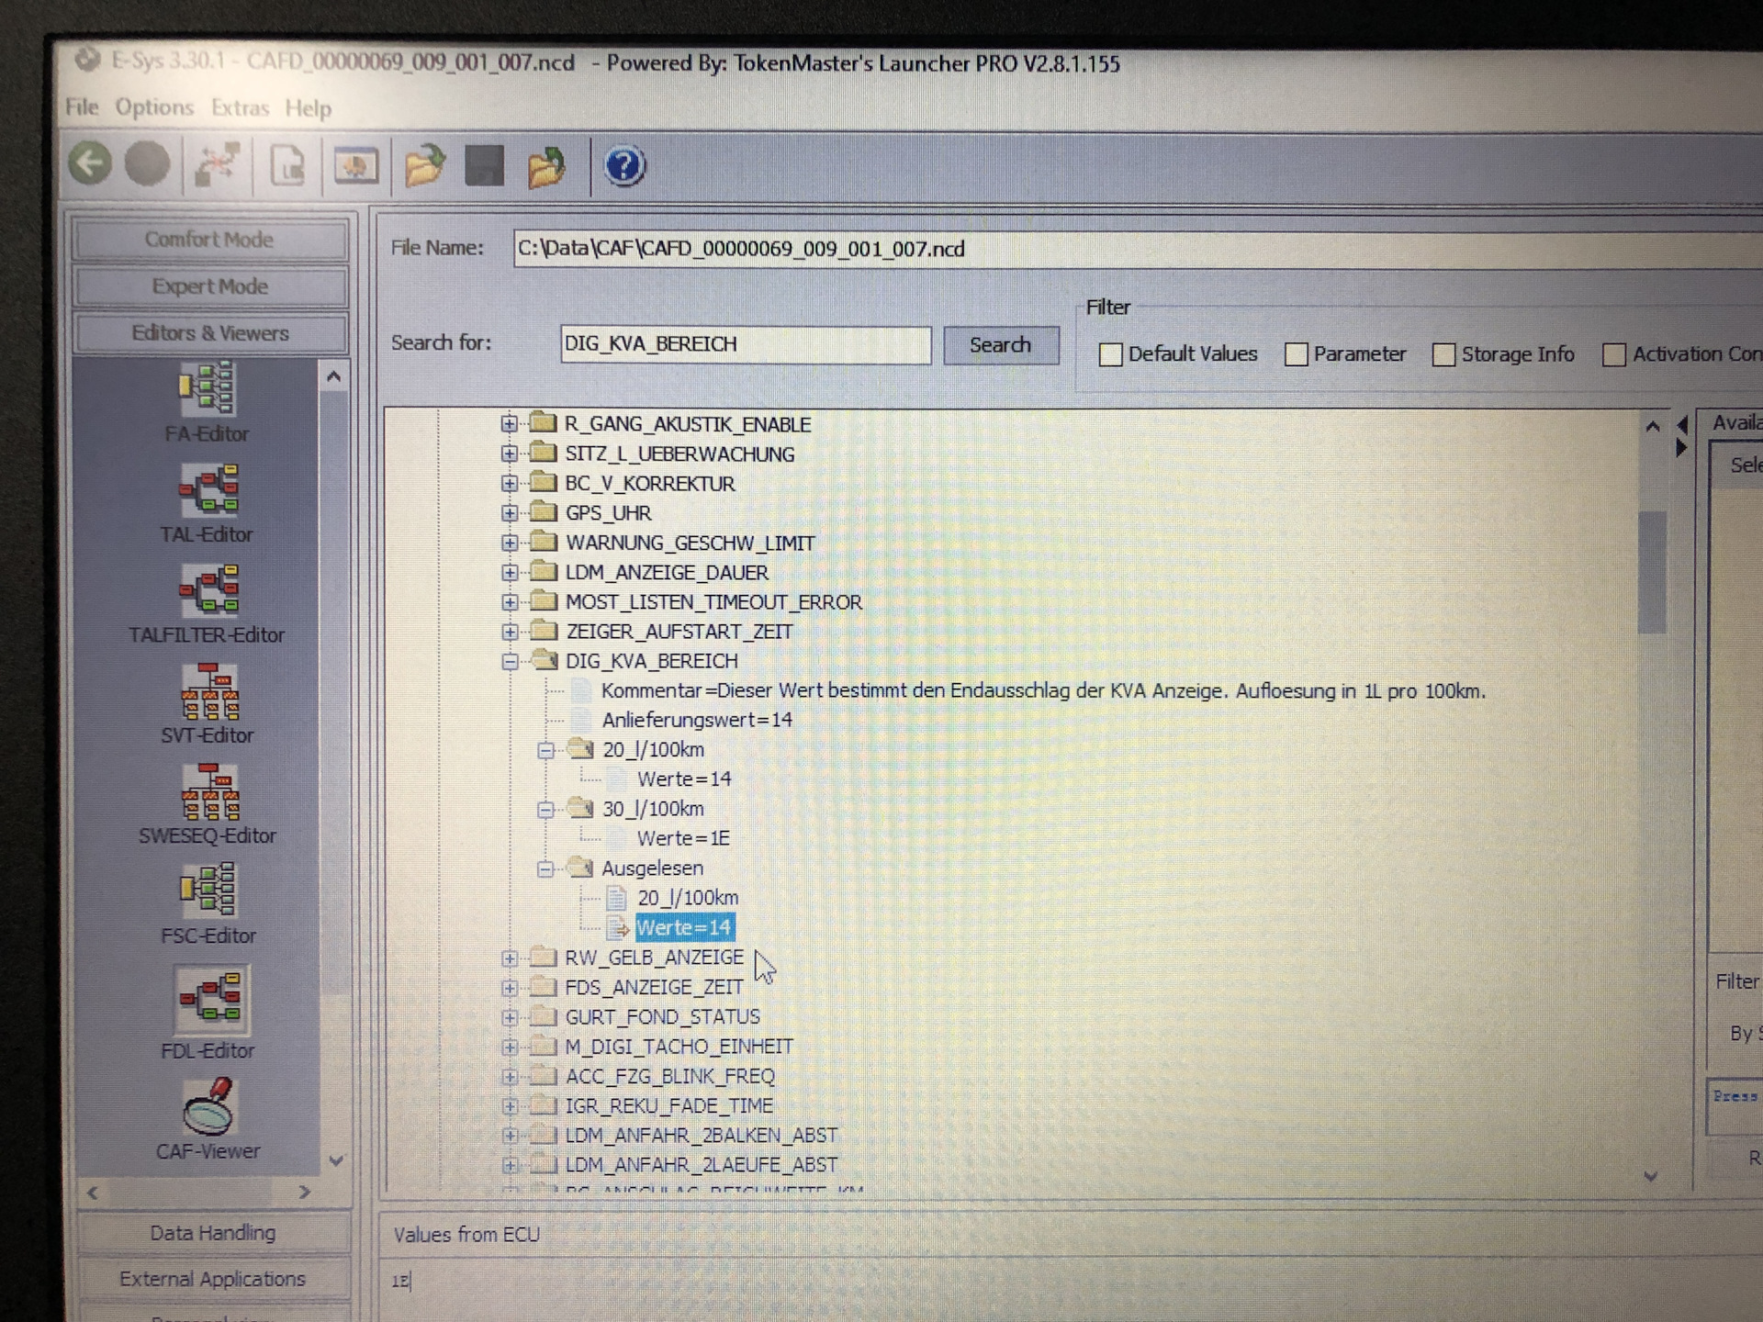Open the Options menu

coord(154,108)
